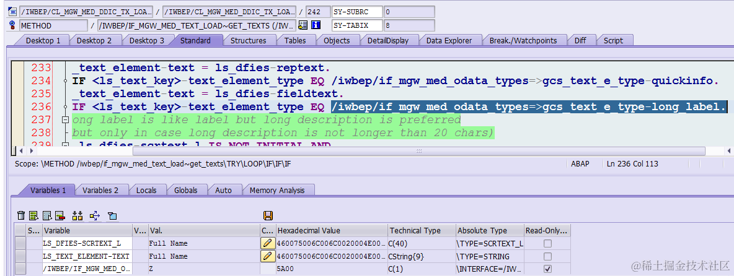This screenshot has width=734, height=276.
Task: Click the LS_DFIES-SCRTEXT_L variable name cell
Action: (87, 243)
